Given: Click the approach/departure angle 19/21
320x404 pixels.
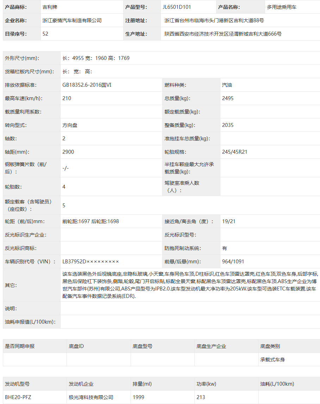Looking at the screenshot, I should (x=229, y=221).
